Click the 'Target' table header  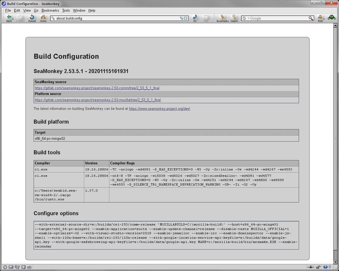[x=166, y=132]
